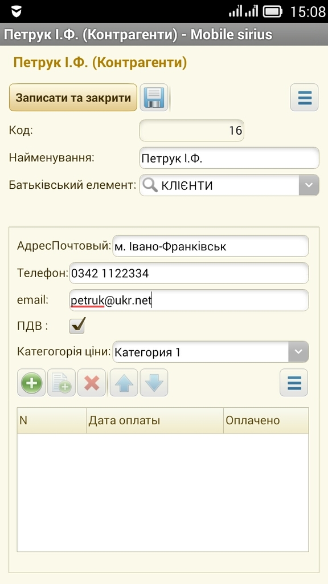This screenshot has height=584, width=328.
Task: Select the Дата оплати column header
Action: click(x=120, y=420)
